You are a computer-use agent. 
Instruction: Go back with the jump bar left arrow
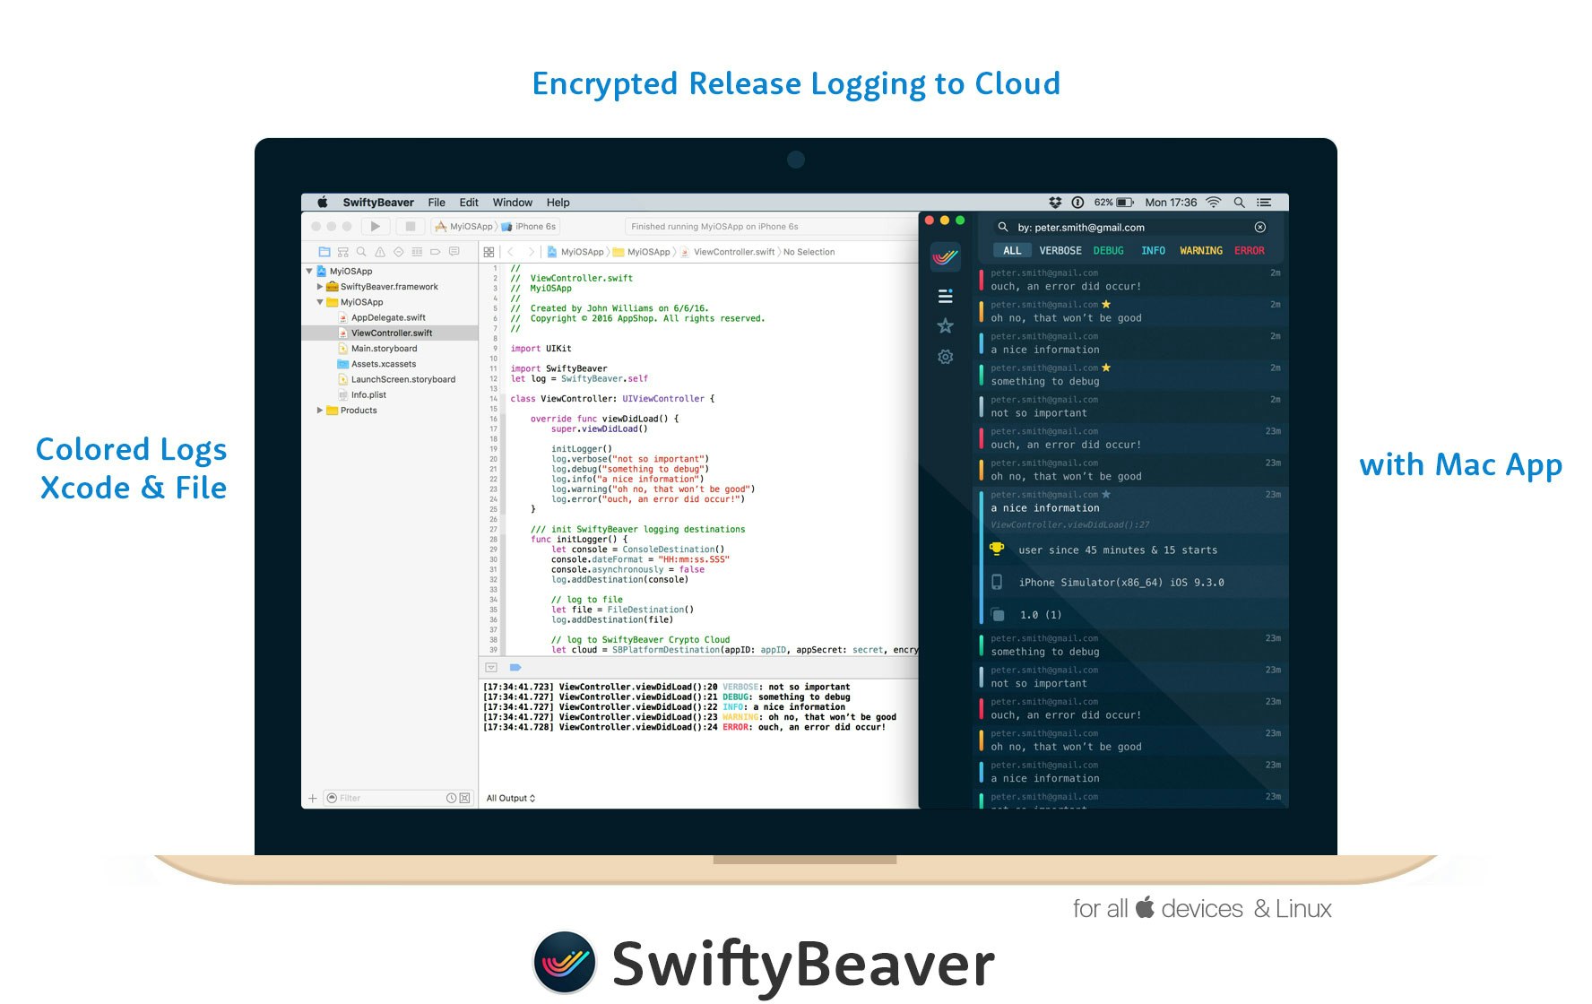pyautogui.click(x=511, y=252)
